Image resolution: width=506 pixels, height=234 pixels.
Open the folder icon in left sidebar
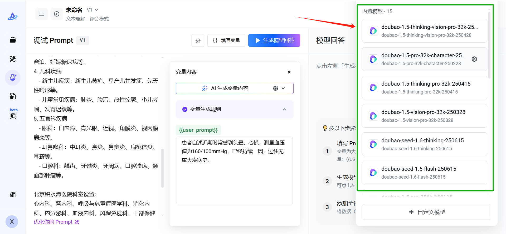13,40
